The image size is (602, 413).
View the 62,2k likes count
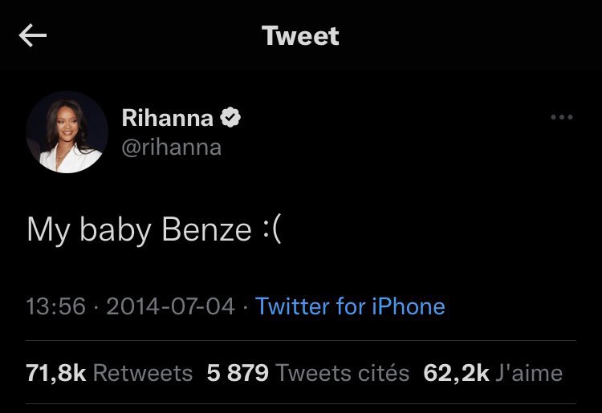coord(456,373)
